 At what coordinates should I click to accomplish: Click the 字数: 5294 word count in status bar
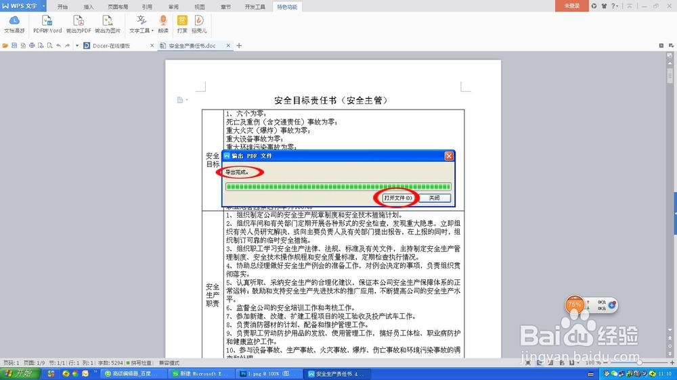click(x=110, y=363)
